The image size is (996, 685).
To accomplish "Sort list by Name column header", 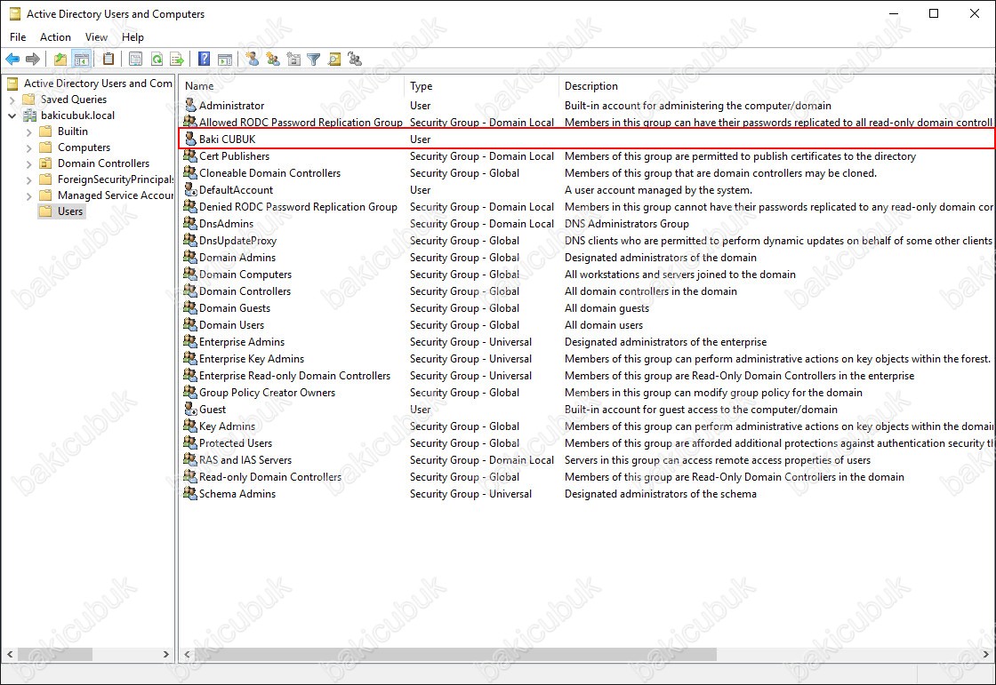I will point(292,85).
